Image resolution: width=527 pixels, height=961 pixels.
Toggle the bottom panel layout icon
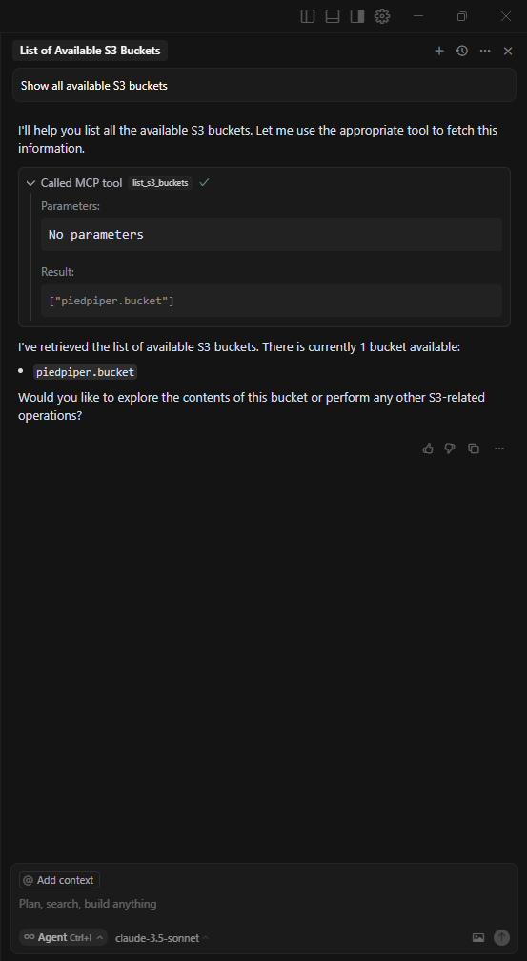pyautogui.click(x=333, y=16)
